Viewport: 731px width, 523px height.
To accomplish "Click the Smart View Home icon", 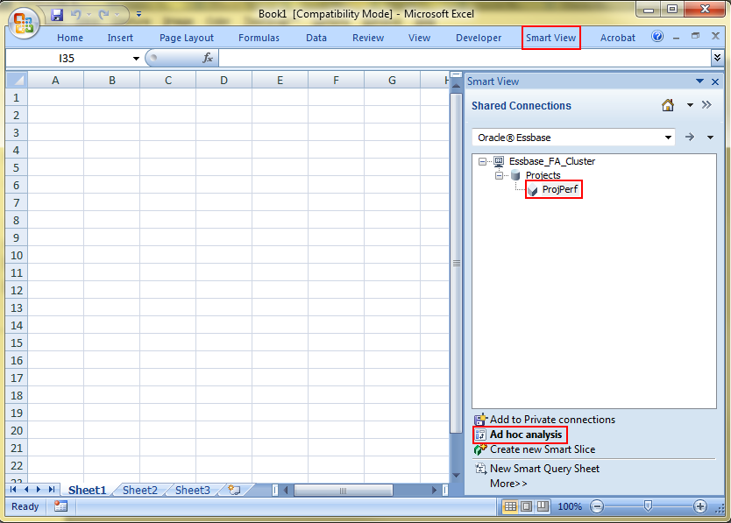I will tap(668, 105).
